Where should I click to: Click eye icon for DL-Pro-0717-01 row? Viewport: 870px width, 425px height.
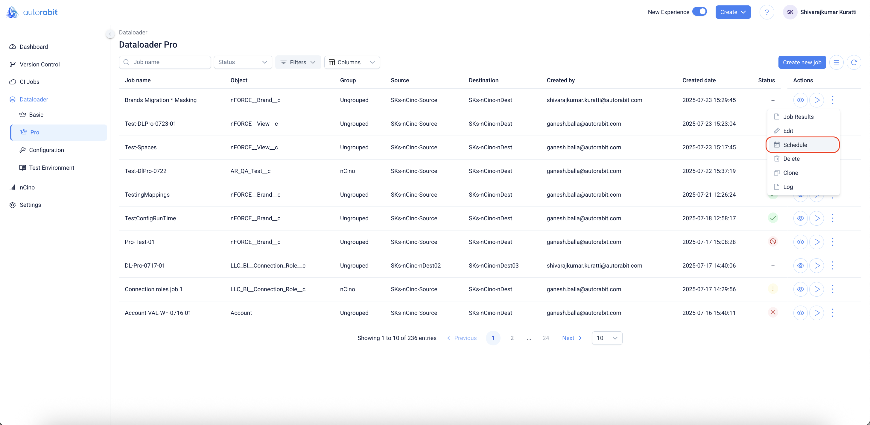coord(800,265)
